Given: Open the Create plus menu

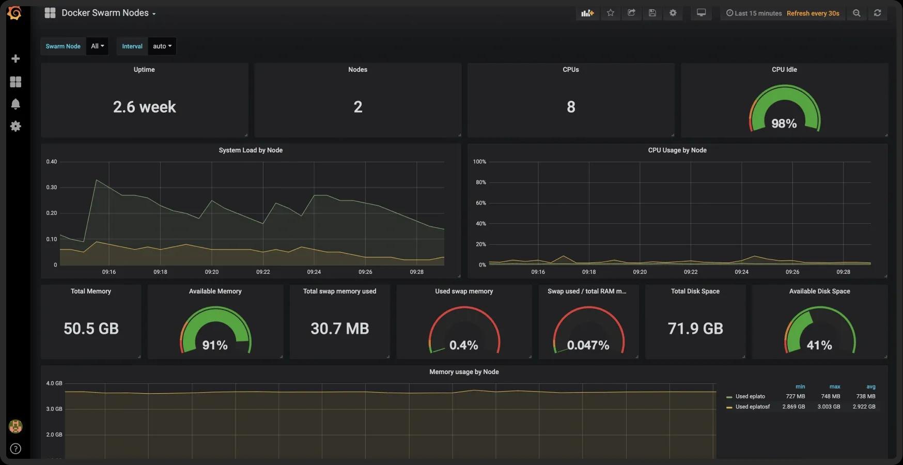Looking at the screenshot, I should click(x=15, y=59).
